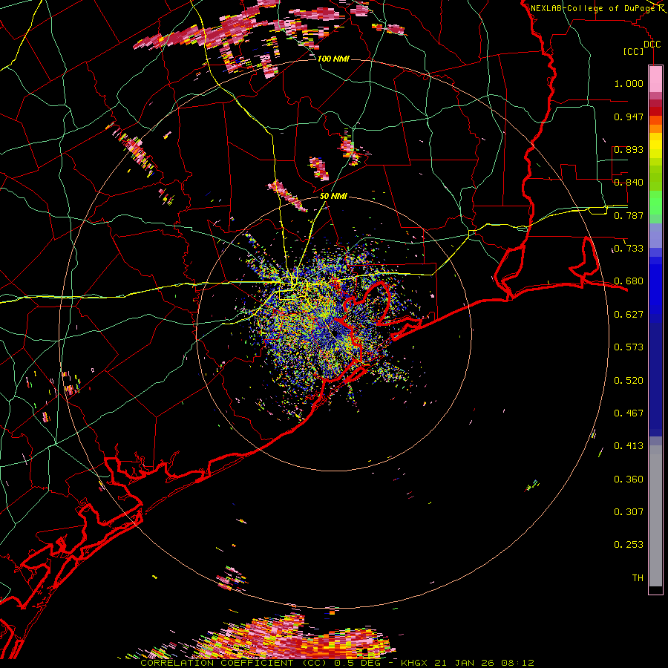Image resolution: width=668 pixels, height=668 pixels.
Task: Click the gray segment of the color bar
Action: 655,516
